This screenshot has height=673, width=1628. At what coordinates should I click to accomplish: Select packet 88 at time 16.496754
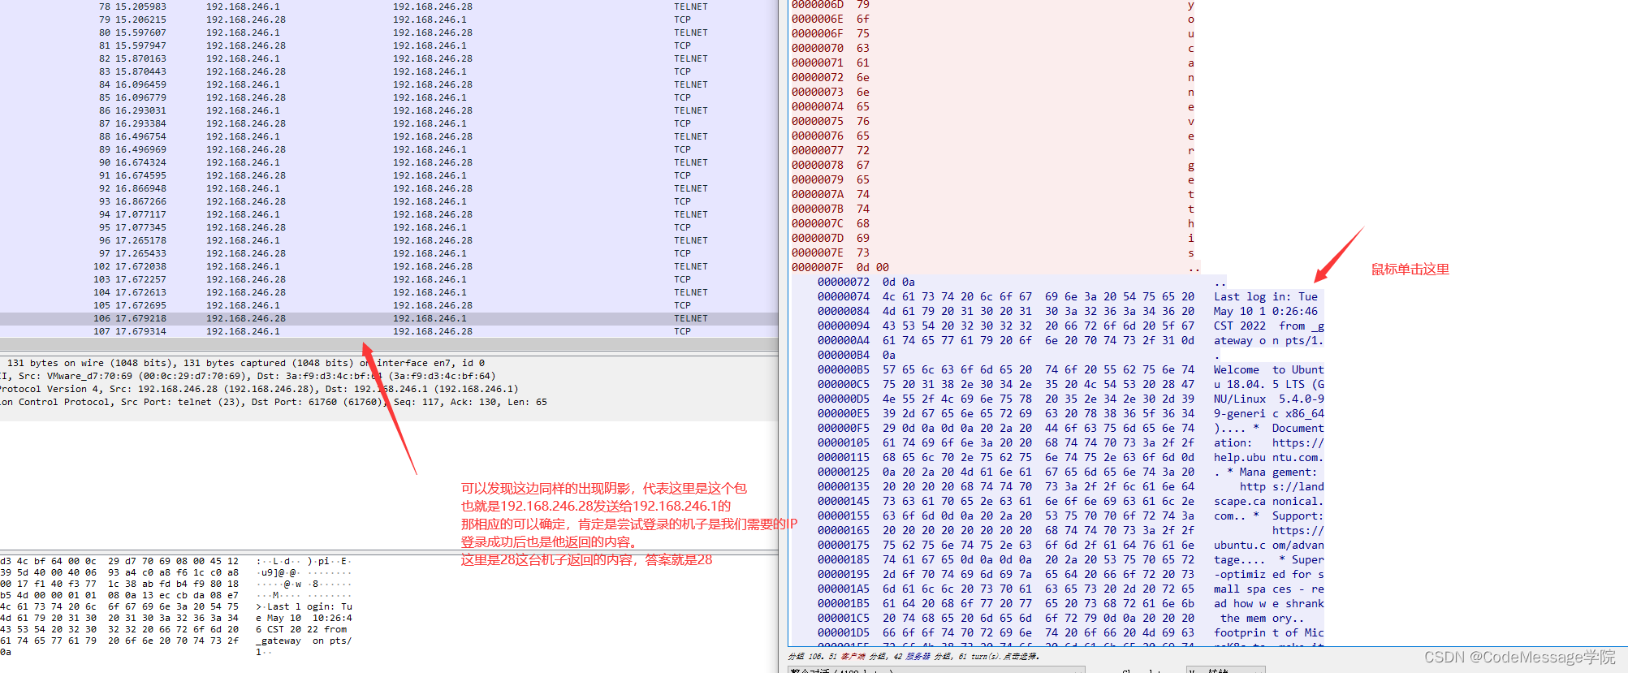click(389, 136)
